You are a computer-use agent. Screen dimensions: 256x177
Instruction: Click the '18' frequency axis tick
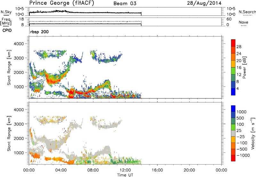pyautogui.click(x=21, y=19)
